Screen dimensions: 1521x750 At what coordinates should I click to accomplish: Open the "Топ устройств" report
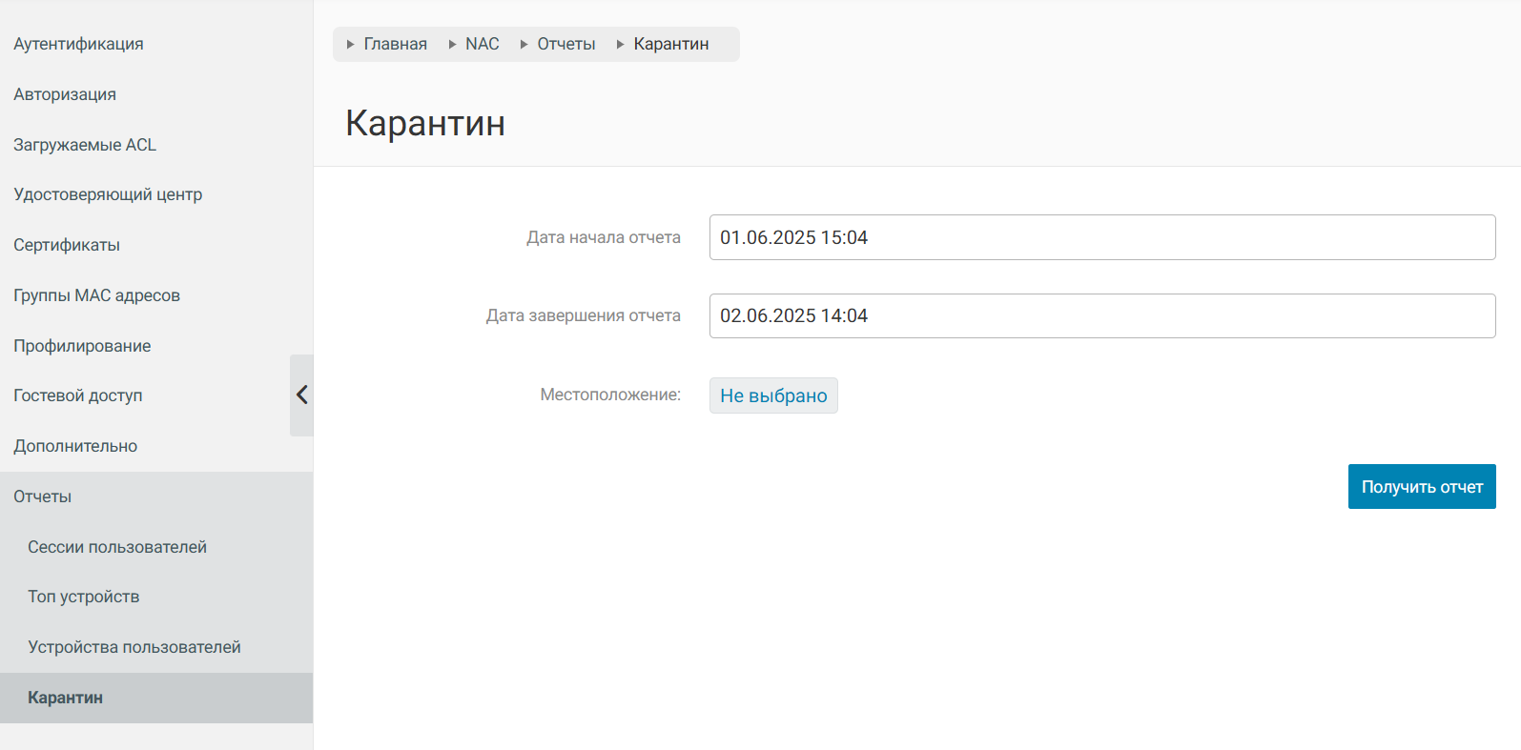point(84,597)
